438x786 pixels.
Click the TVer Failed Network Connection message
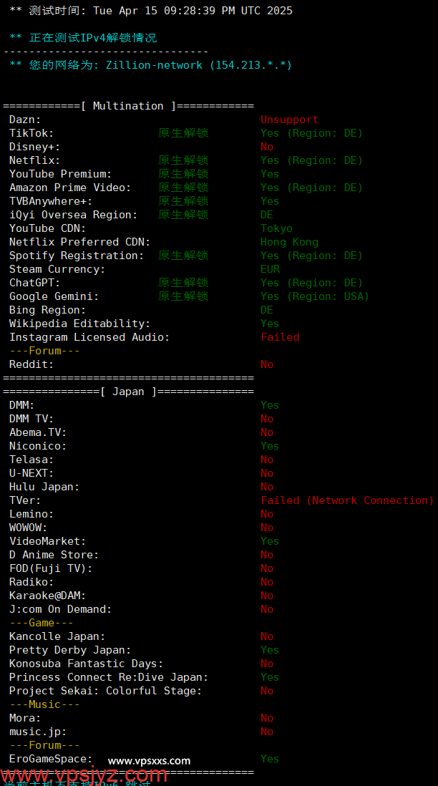[346, 500]
